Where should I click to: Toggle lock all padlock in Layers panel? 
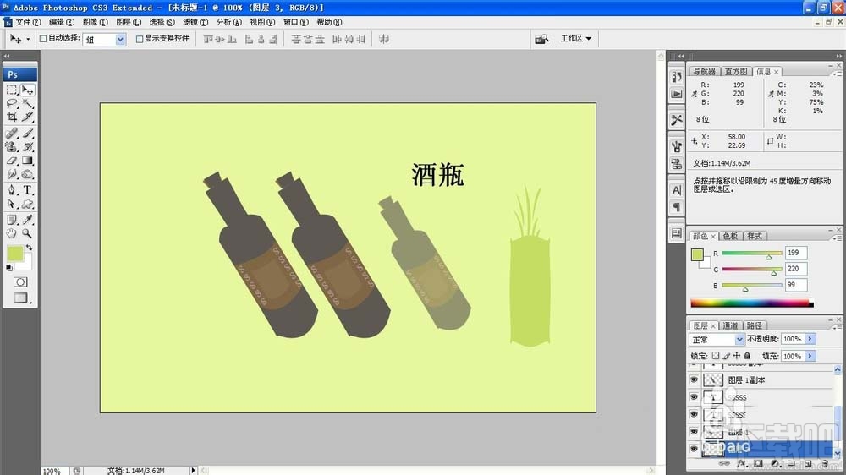[747, 356]
